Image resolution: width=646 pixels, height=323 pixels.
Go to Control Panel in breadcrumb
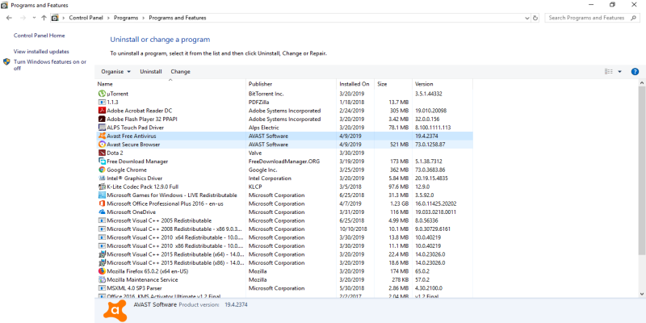click(86, 18)
